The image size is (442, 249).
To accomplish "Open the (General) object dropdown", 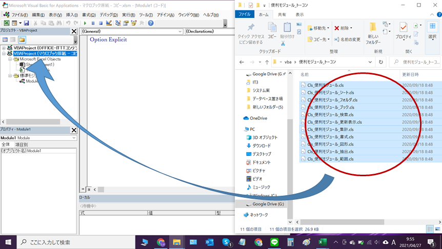I will point(180,32).
